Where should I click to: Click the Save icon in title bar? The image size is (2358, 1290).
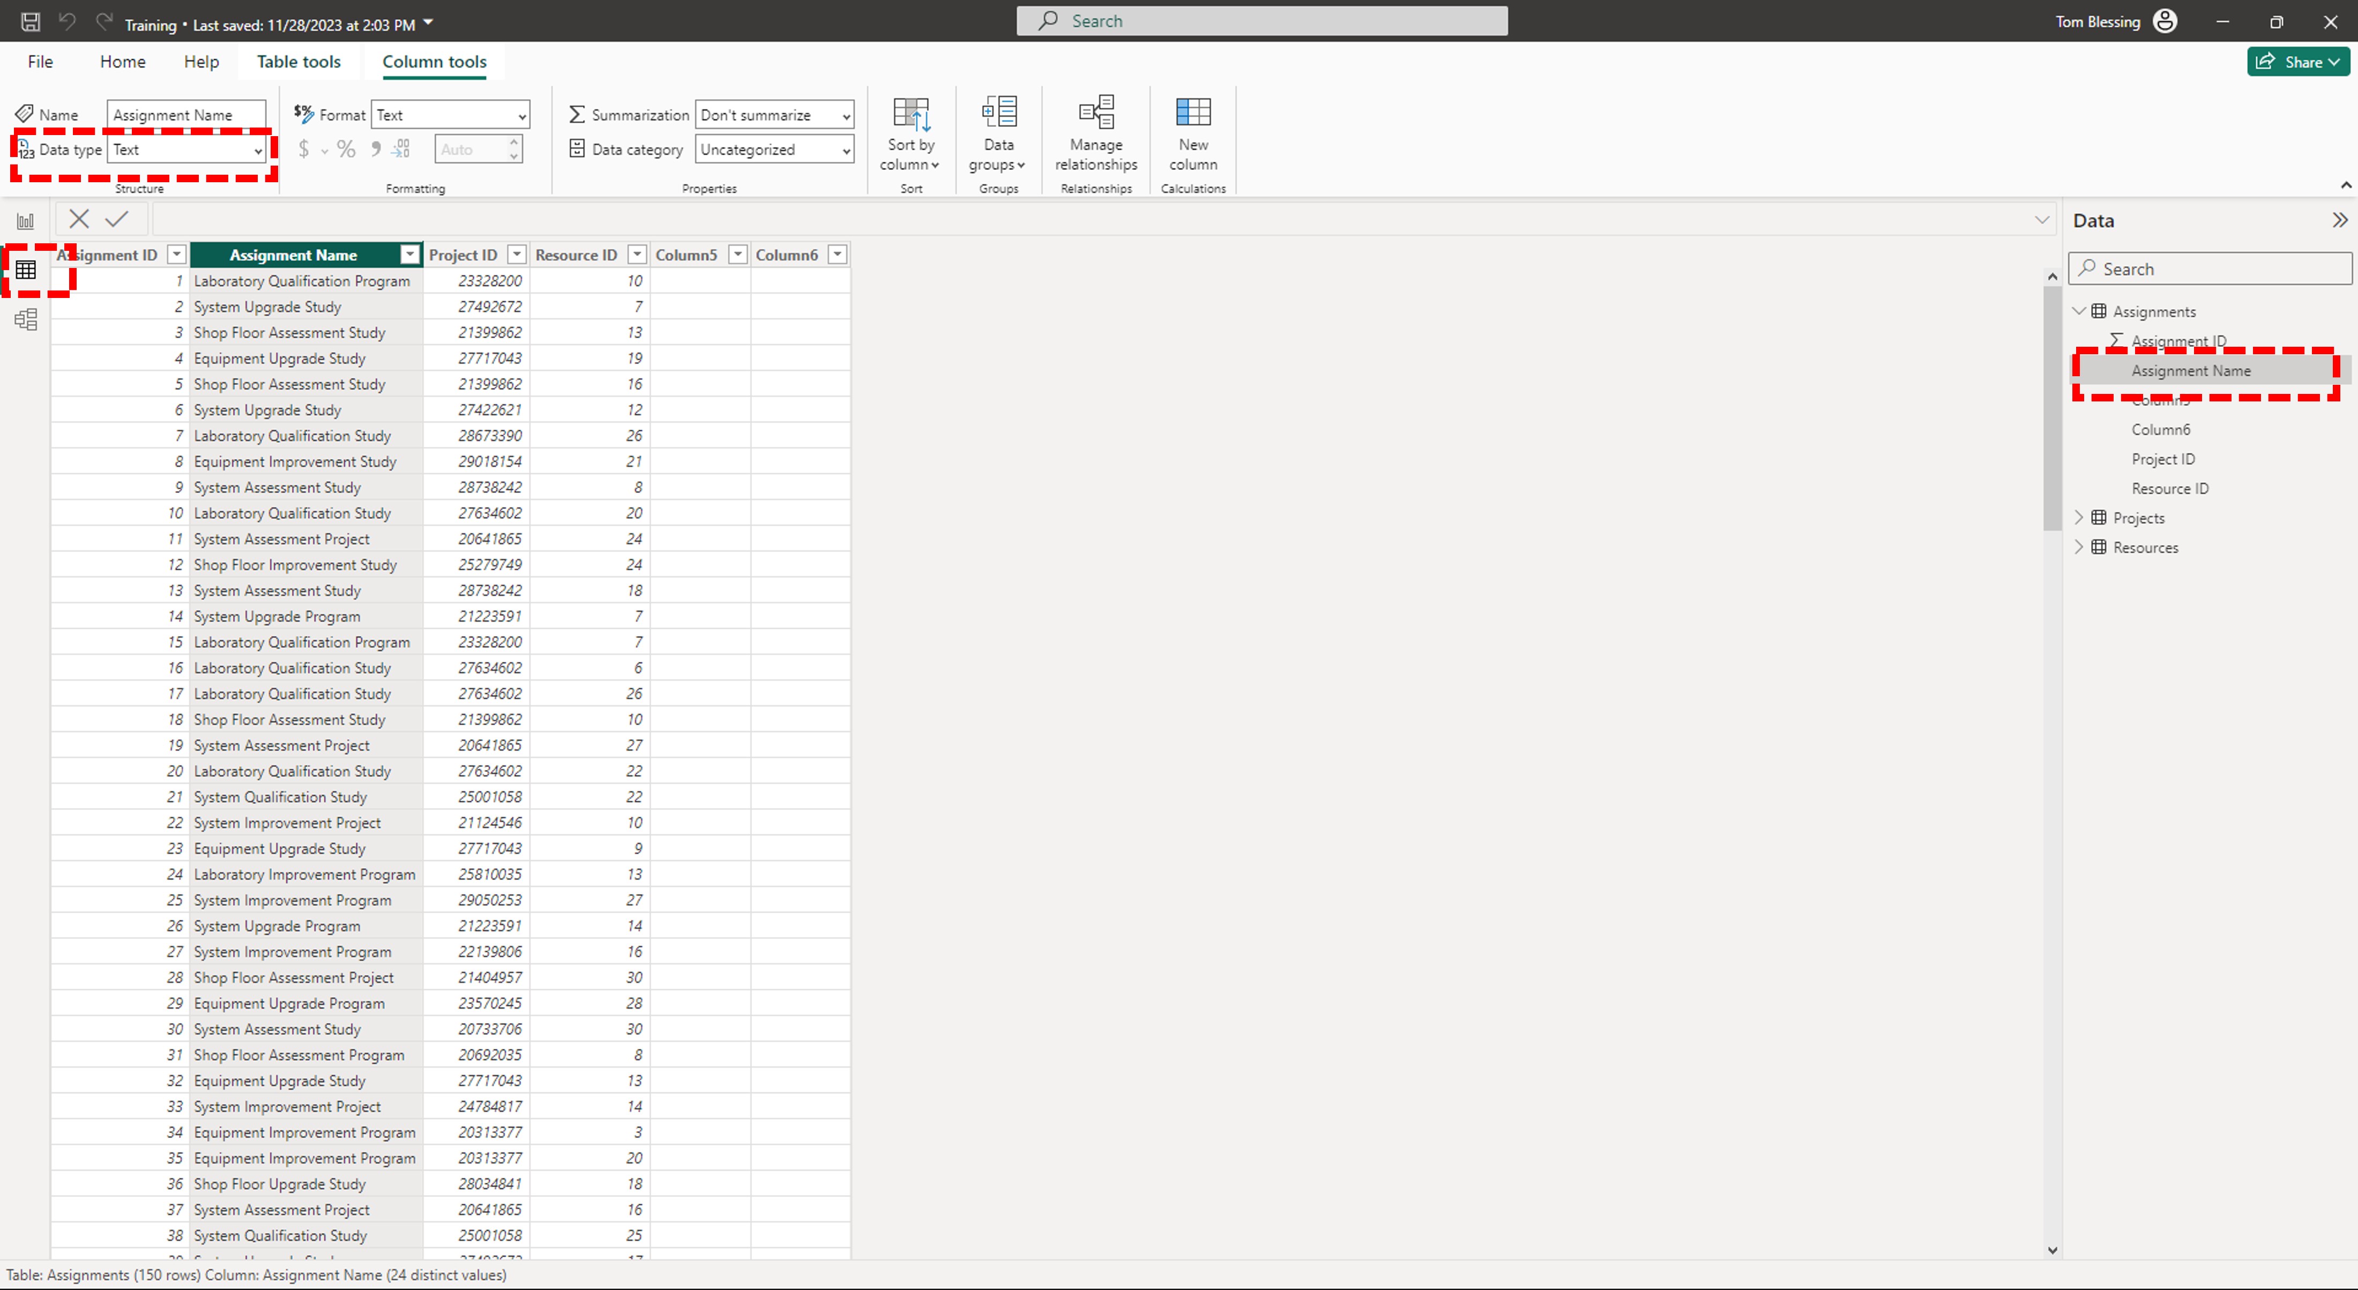pyautogui.click(x=30, y=22)
